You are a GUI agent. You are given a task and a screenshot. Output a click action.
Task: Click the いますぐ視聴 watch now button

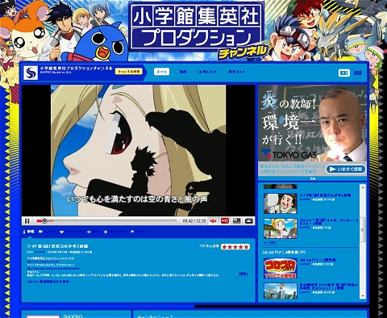(x=346, y=169)
